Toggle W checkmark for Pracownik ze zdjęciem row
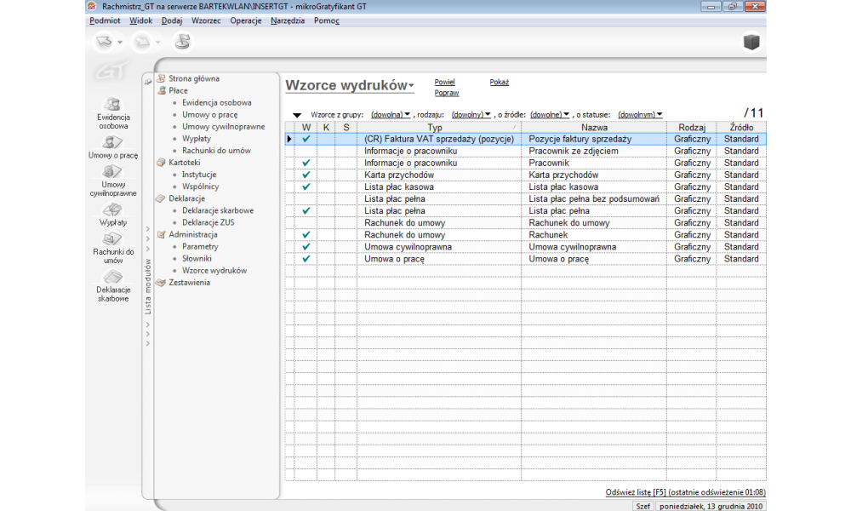 306,151
